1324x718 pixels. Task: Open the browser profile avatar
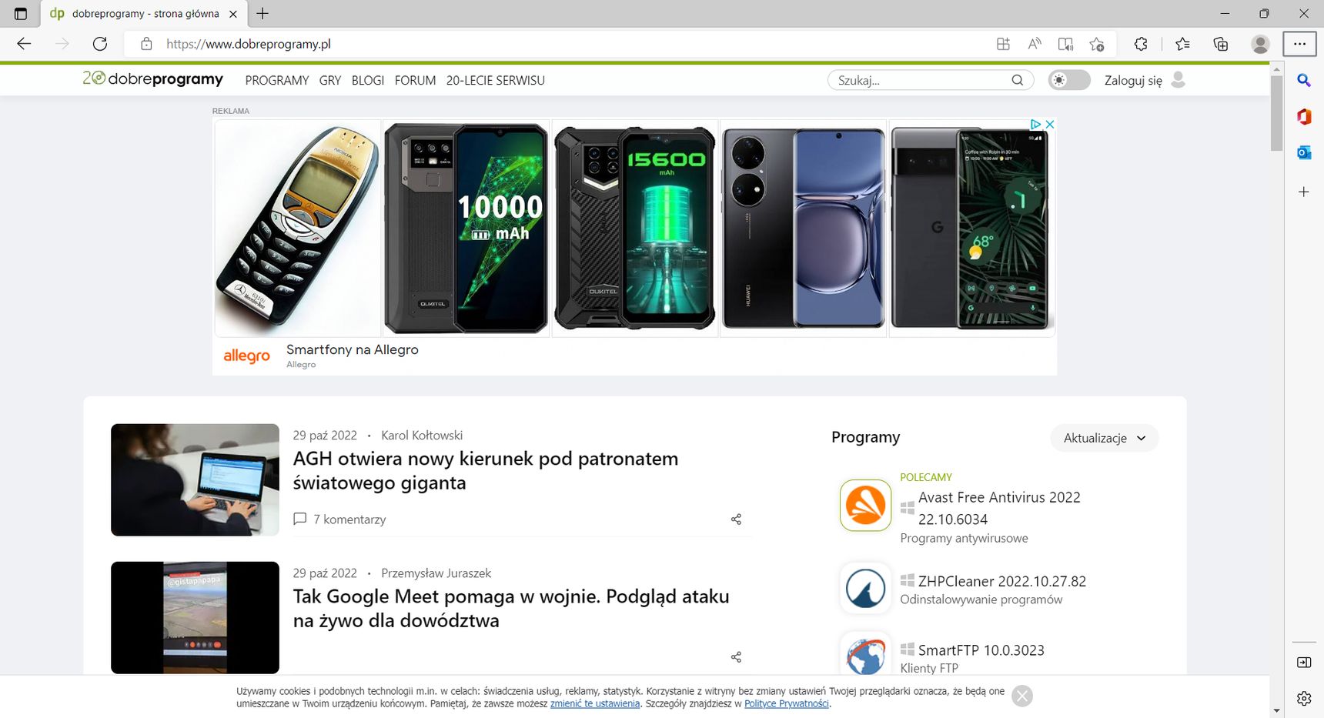pos(1260,44)
